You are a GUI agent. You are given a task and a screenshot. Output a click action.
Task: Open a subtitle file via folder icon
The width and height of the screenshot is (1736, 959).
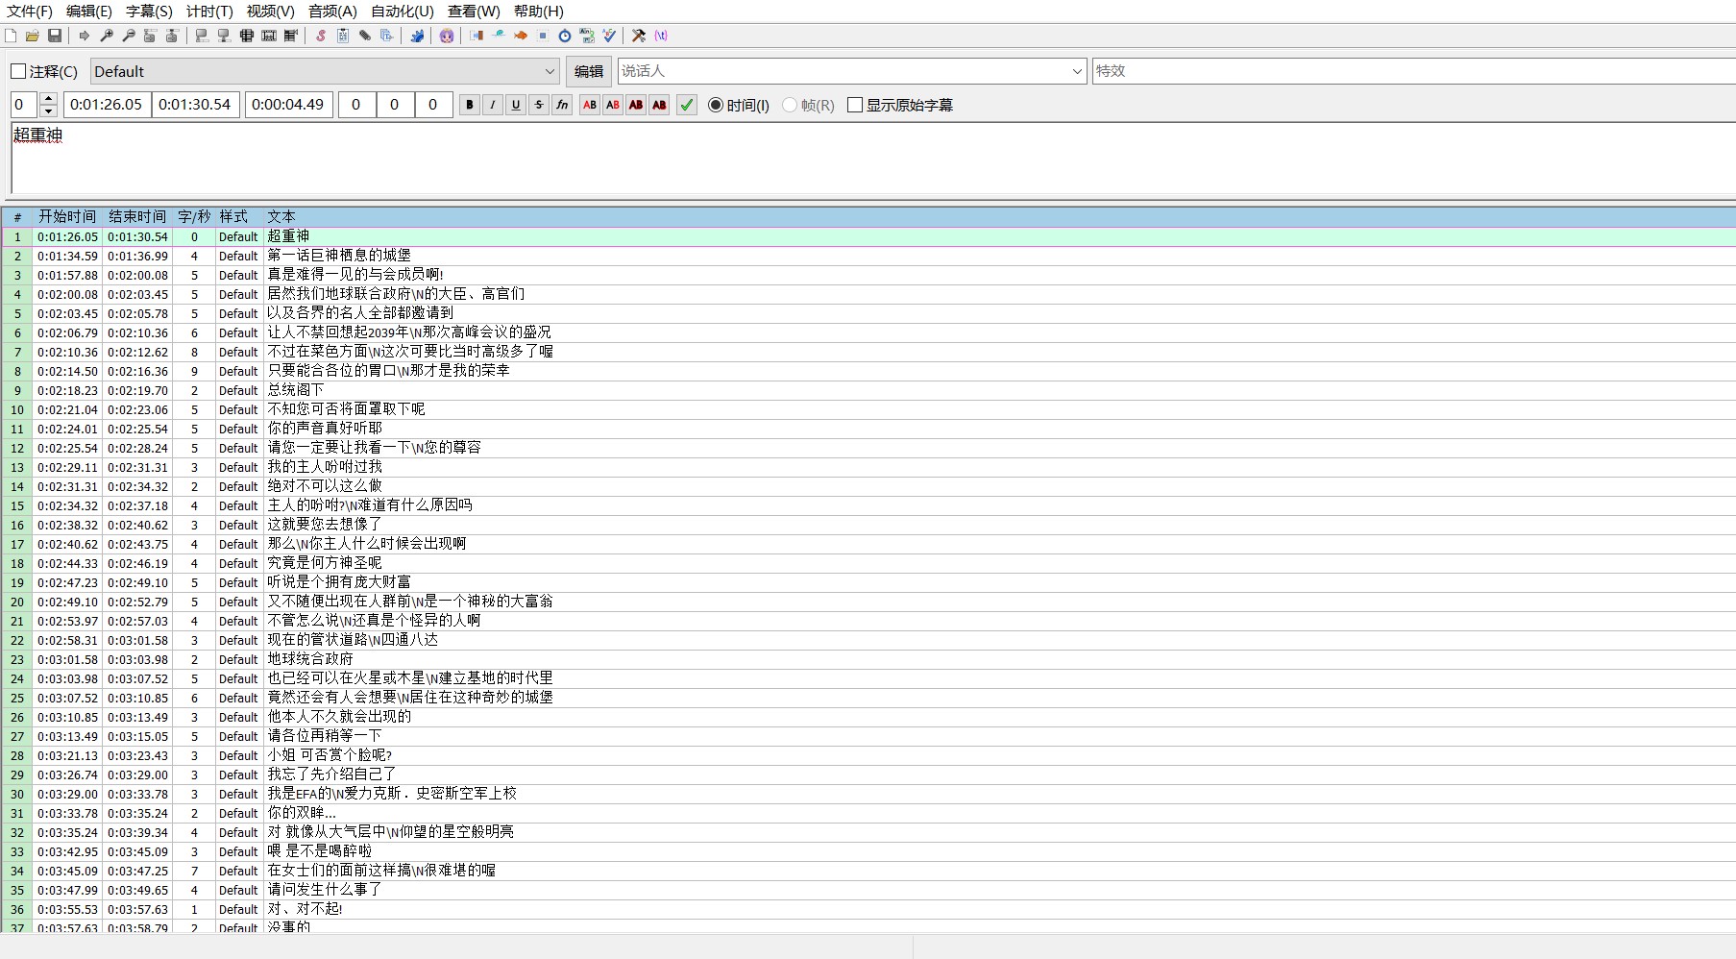pos(33,36)
